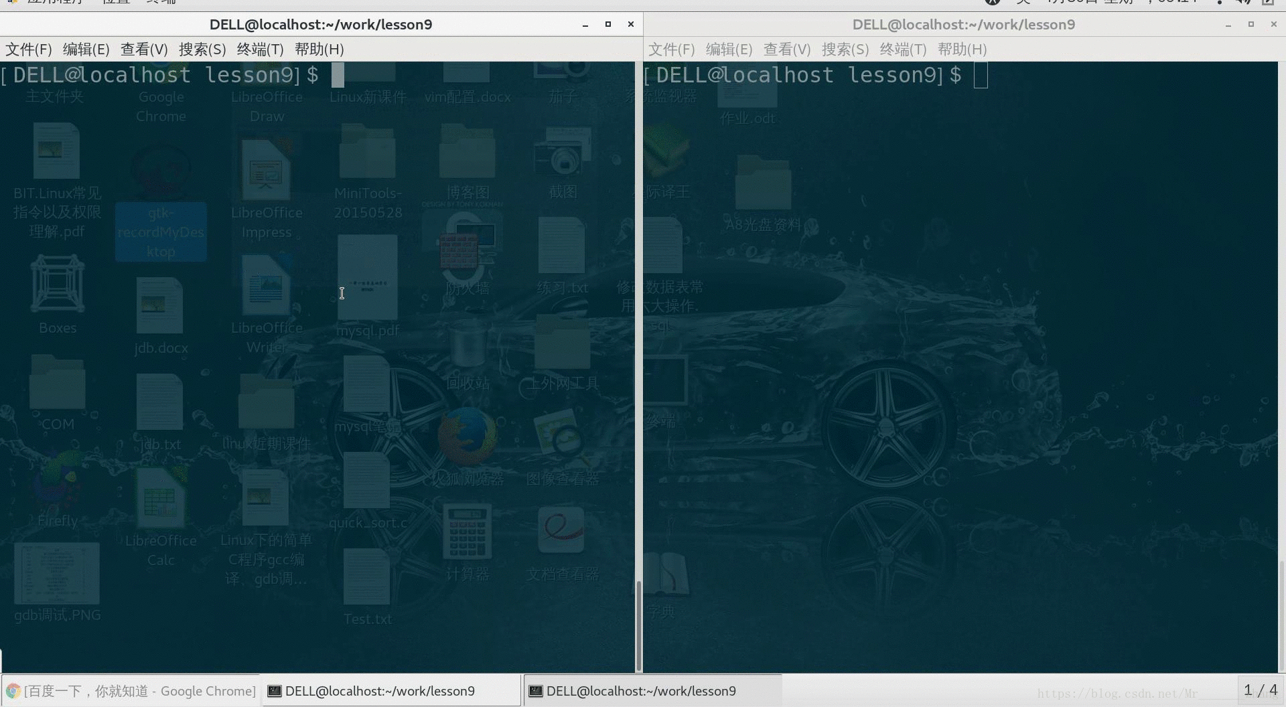This screenshot has width=1286, height=707.
Task: Open 文件(F) menu in left terminal window
Action: tap(29, 50)
